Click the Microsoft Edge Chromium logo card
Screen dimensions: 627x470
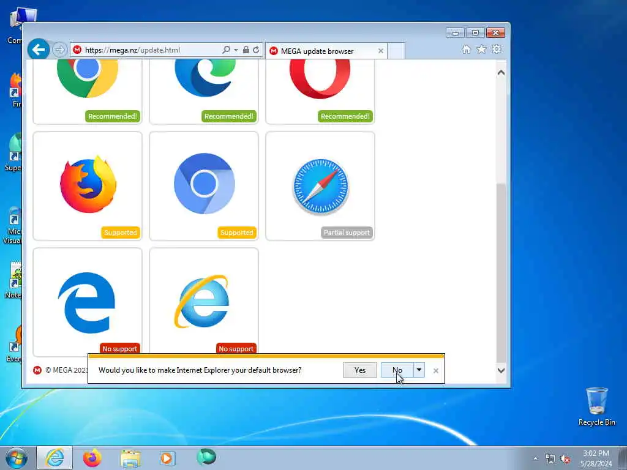pos(204,92)
